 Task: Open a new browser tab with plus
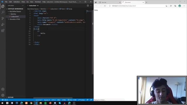pyautogui.click(x=147, y=2)
